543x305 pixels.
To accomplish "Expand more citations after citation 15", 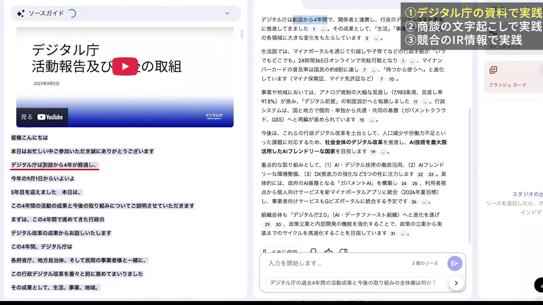I will 372,120.
